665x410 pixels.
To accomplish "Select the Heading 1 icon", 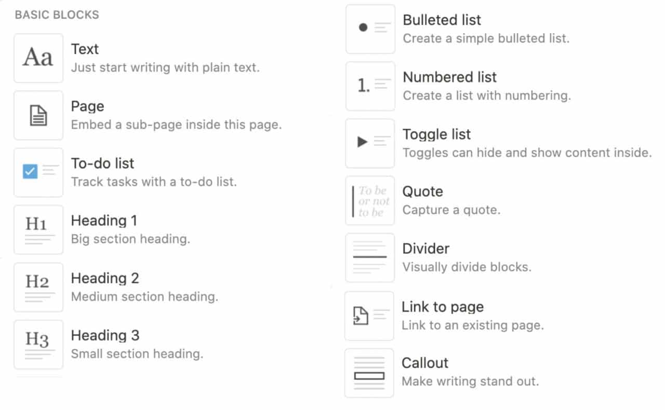I will point(38,229).
